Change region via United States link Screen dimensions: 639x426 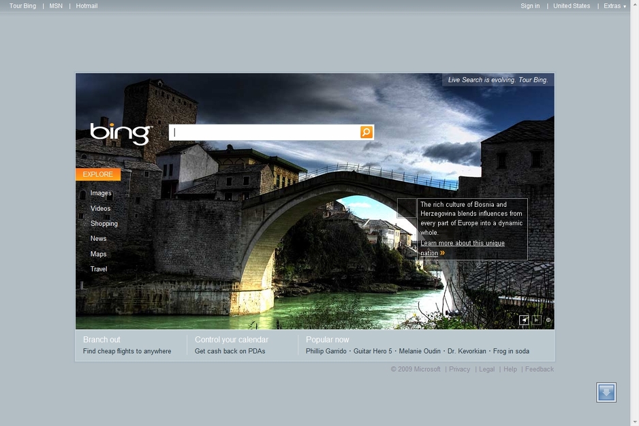pos(572,6)
